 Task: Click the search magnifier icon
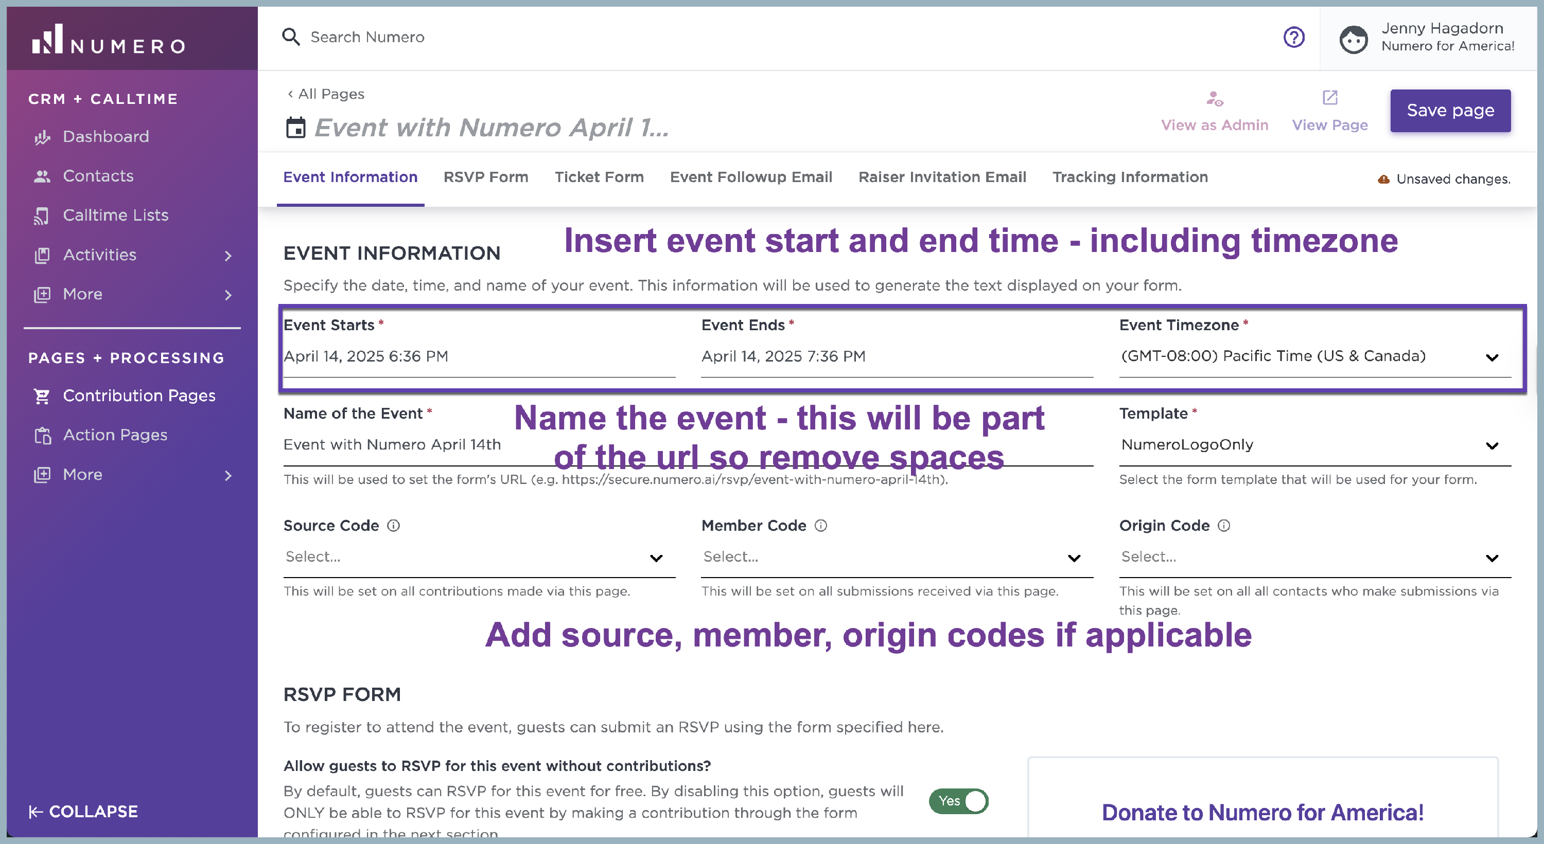coord(291,37)
